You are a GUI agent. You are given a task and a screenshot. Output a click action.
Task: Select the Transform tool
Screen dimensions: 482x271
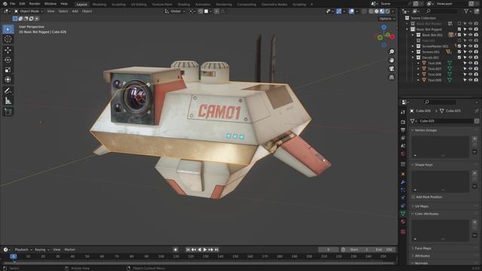(8, 80)
